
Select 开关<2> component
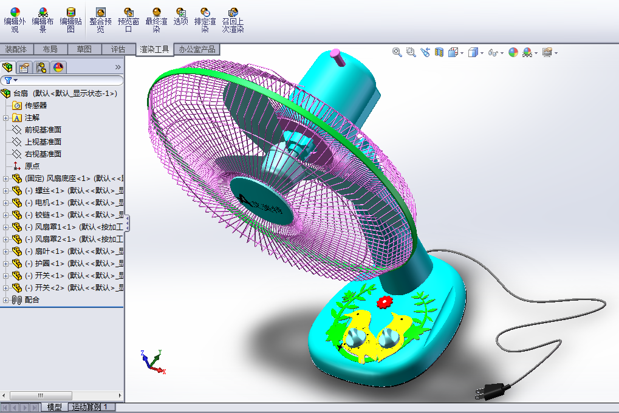point(68,288)
